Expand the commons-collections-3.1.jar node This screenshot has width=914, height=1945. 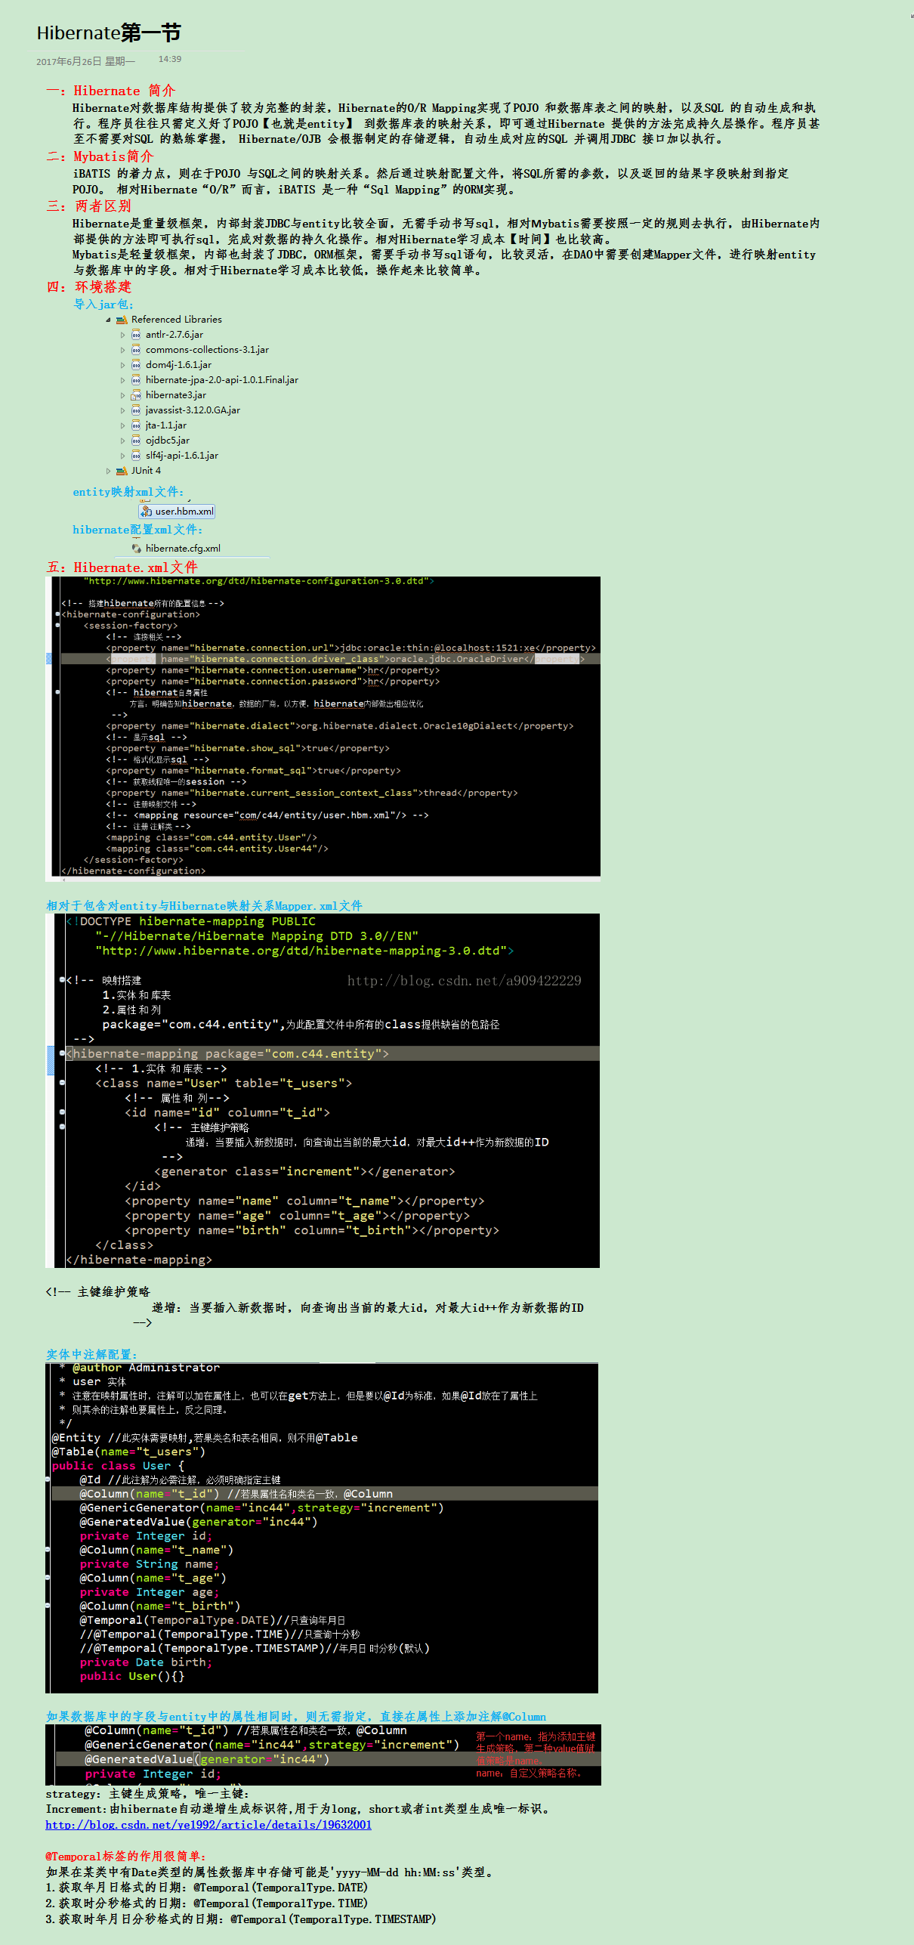(123, 350)
